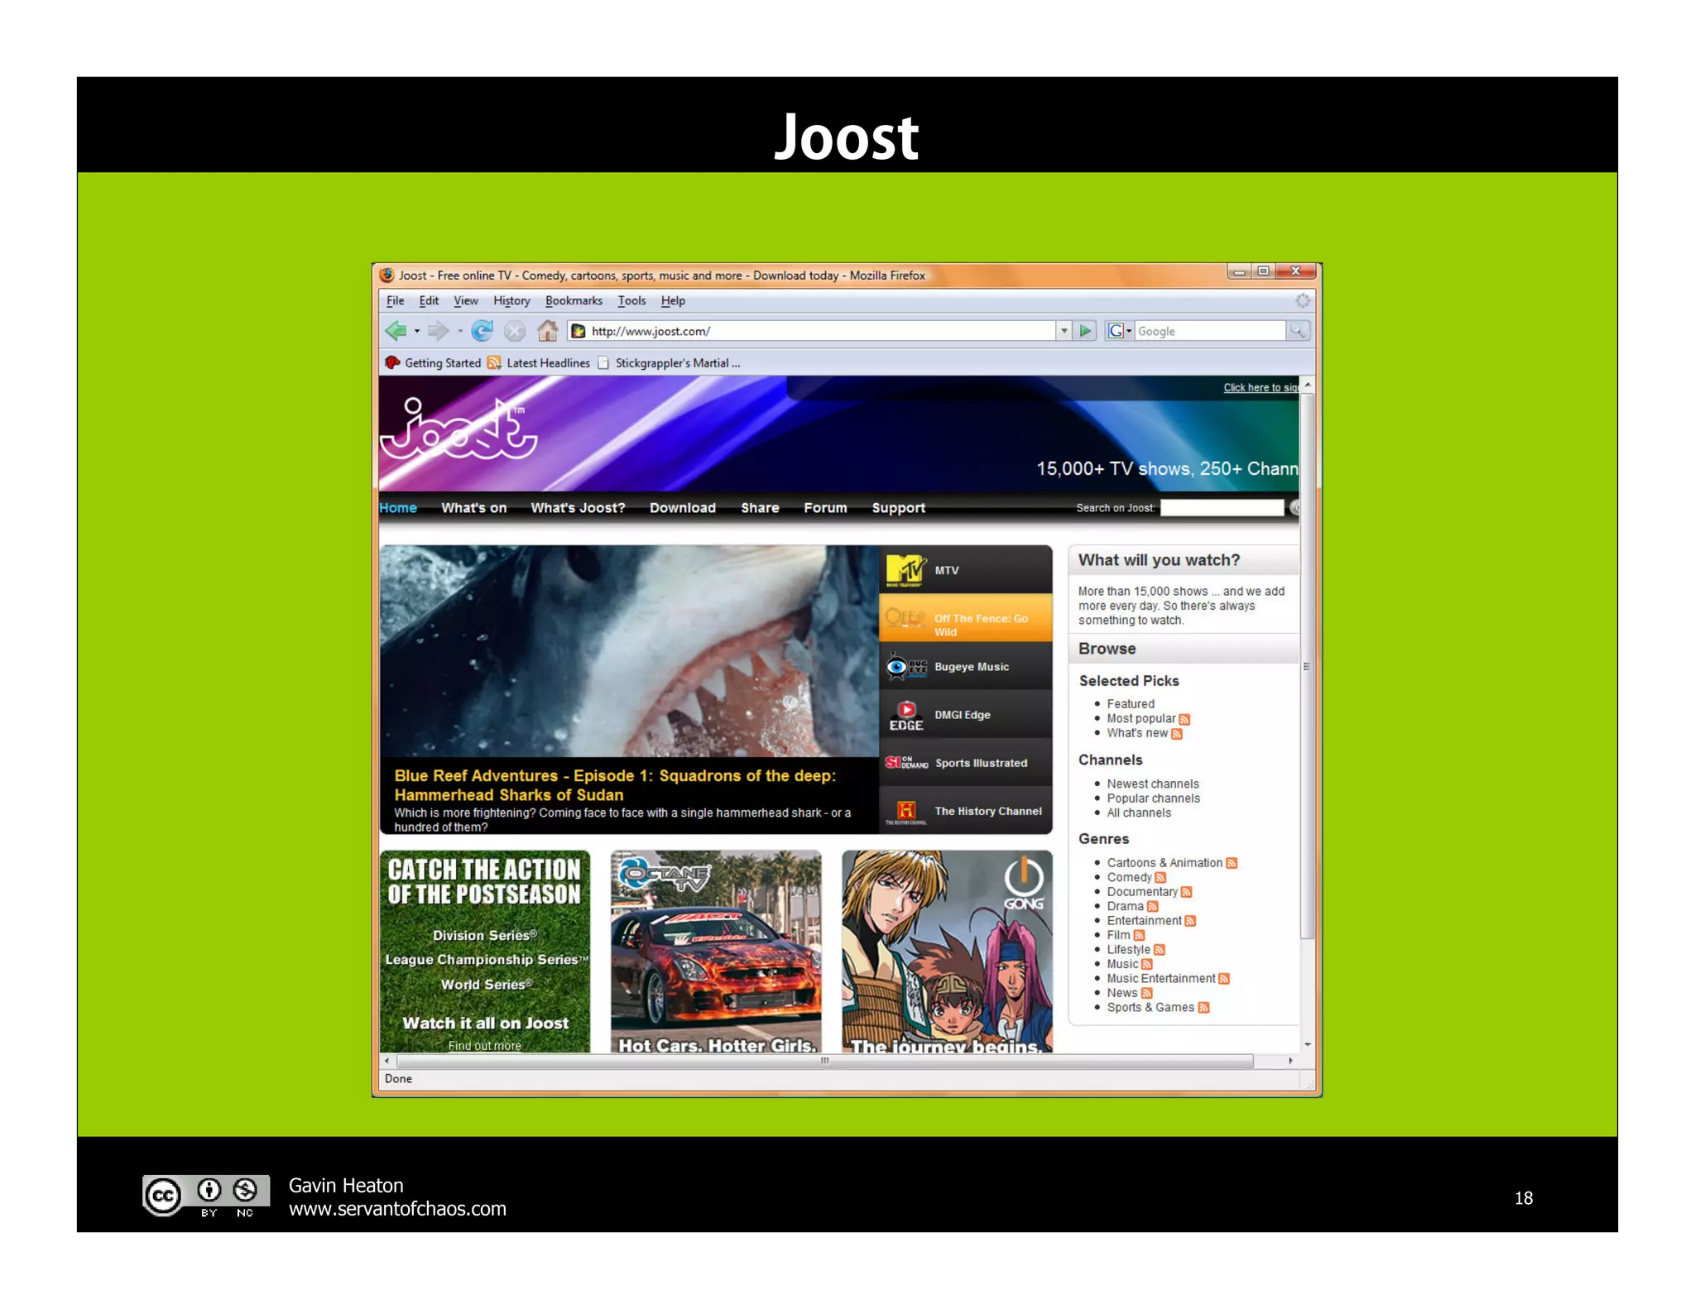Open the View menu
The width and height of the screenshot is (1695, 1309).
click(x=466, y=300)
